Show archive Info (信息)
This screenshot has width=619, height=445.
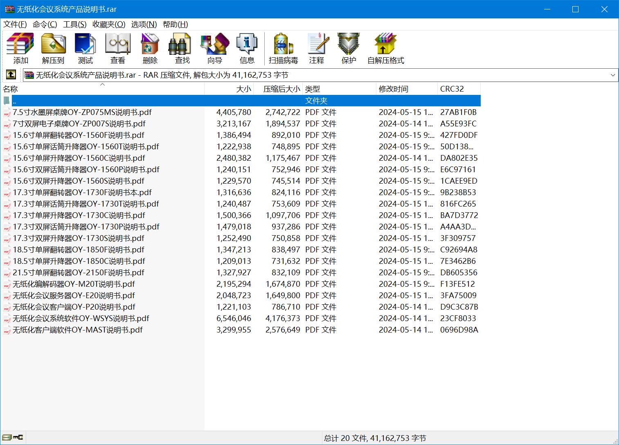point(247,49)
